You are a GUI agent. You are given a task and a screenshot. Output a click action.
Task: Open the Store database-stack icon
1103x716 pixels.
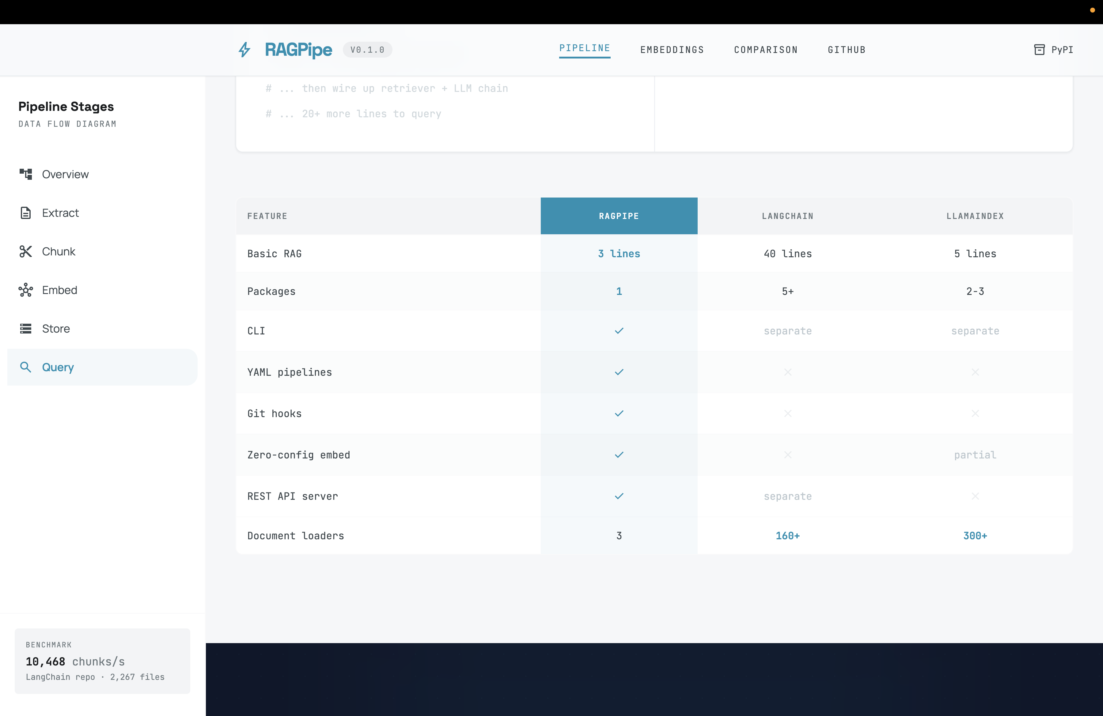(25, 328)
